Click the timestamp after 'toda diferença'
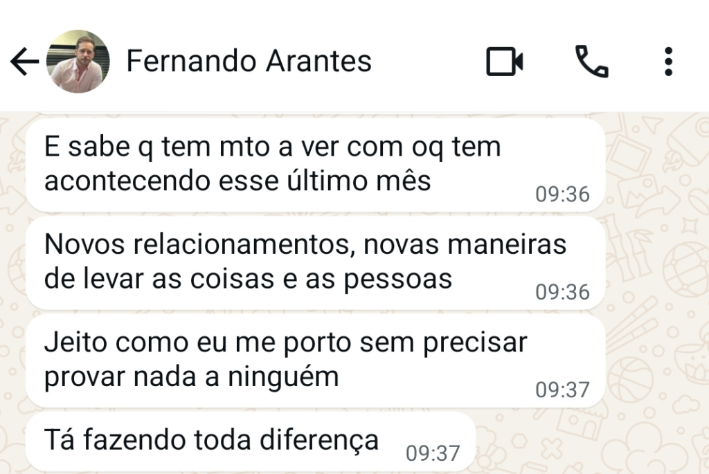This screenshot has height=474, width=709. tap(433, 453)
